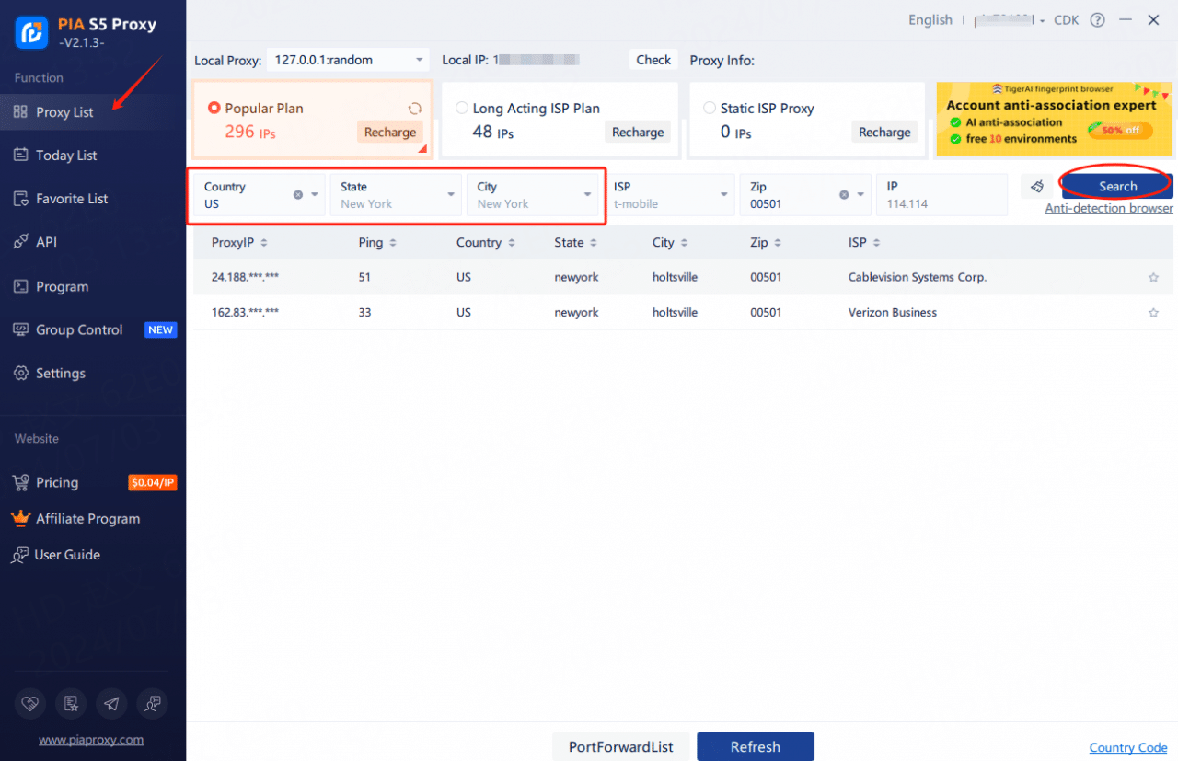Switch language via English label
The image size is (1178, 761).
[930, 20]
